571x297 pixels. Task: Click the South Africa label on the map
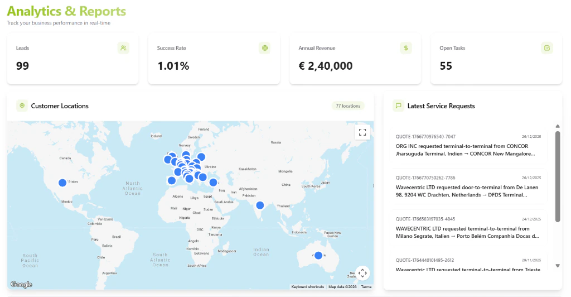(197, 266)
